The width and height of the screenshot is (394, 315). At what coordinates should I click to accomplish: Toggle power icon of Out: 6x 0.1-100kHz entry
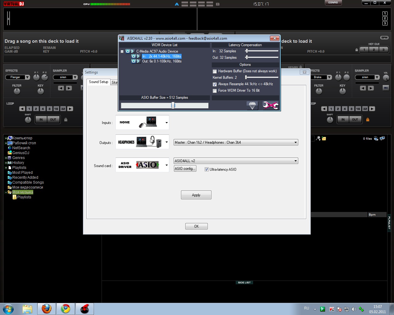point(134,61)
